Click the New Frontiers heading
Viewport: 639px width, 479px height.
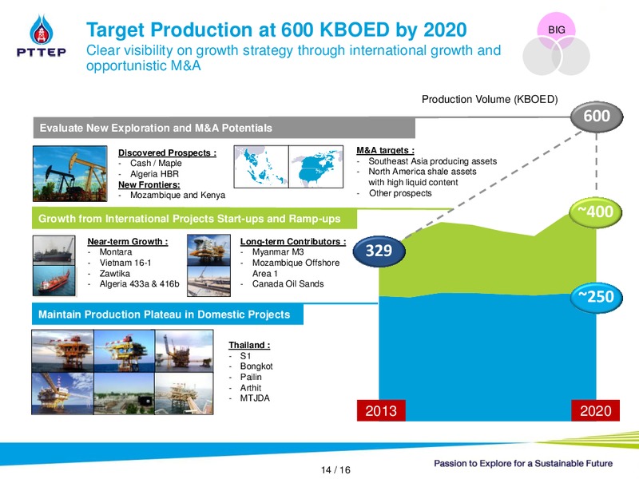click(x=149, y=184)
